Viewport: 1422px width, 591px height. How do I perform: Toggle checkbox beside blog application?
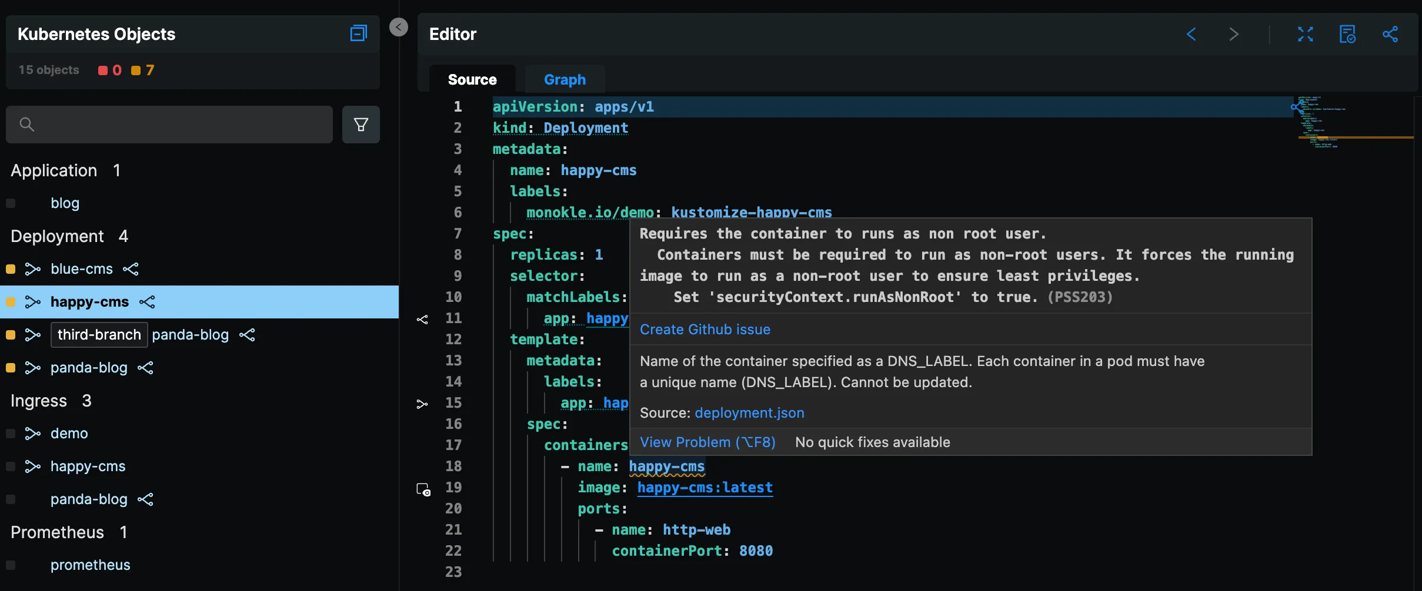[x=11, y=203]
